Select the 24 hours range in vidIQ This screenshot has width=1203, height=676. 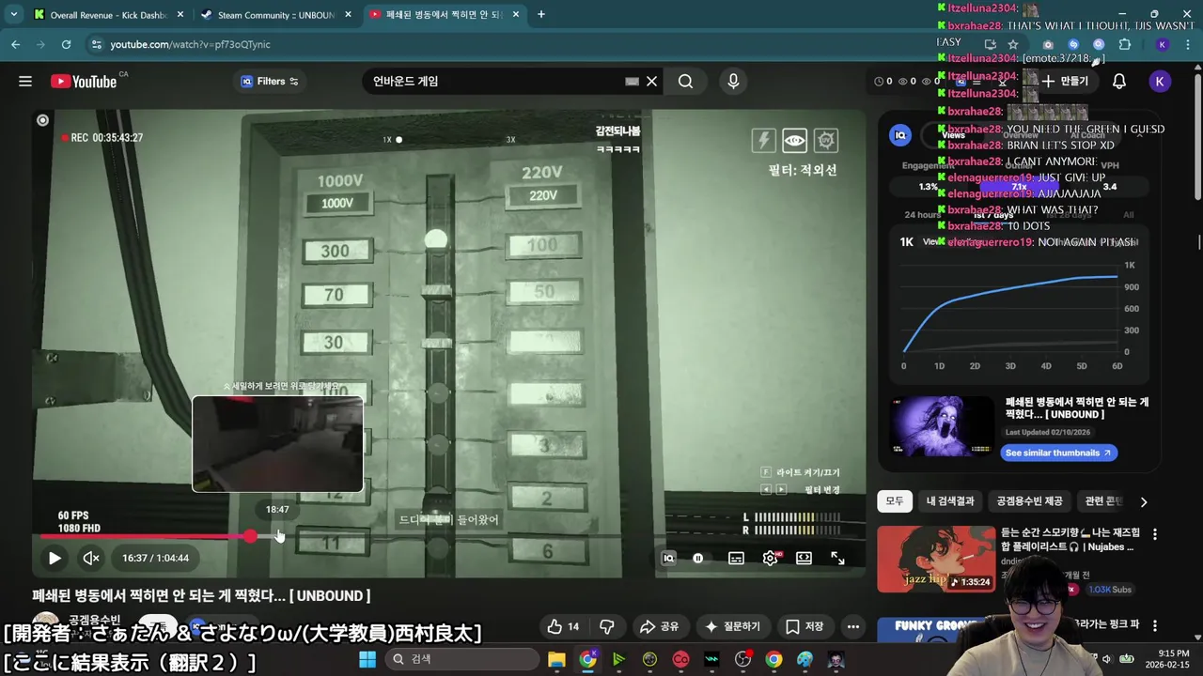click(x=923, y=214)
